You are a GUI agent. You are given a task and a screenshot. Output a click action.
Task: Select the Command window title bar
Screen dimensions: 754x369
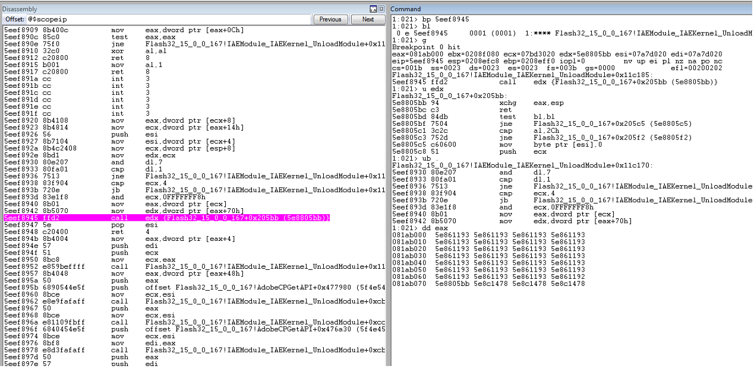571,9
